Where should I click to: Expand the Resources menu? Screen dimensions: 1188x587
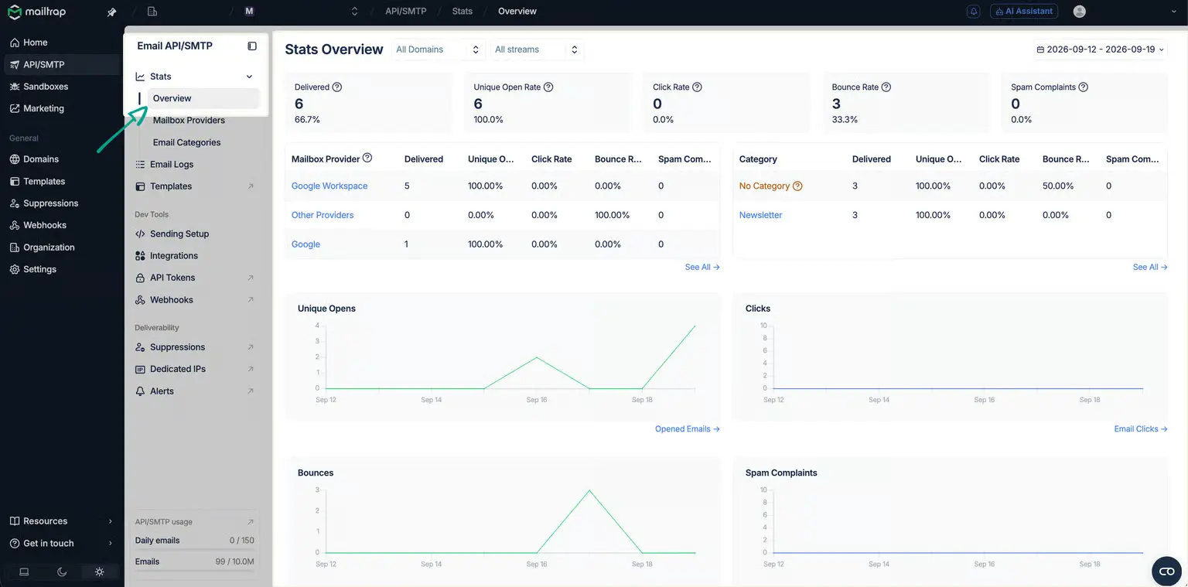[62, 521]
